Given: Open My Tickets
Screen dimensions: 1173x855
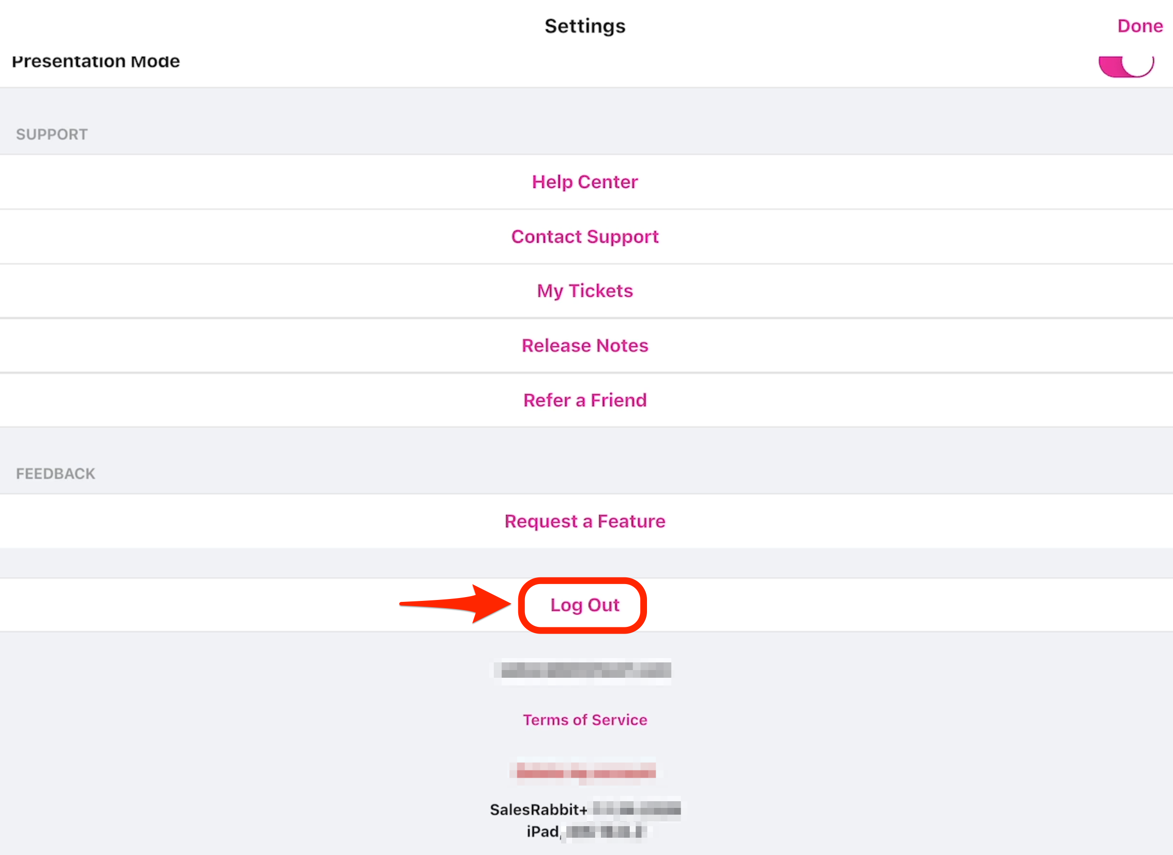Looking at the screenshot, I should click(585, 292).
